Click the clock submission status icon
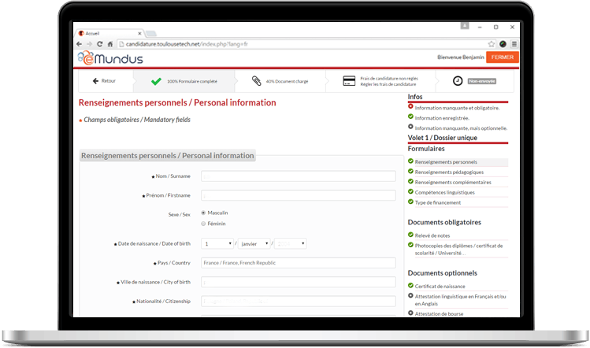This screenshot has width=590, height=348. tap(458, 81)
